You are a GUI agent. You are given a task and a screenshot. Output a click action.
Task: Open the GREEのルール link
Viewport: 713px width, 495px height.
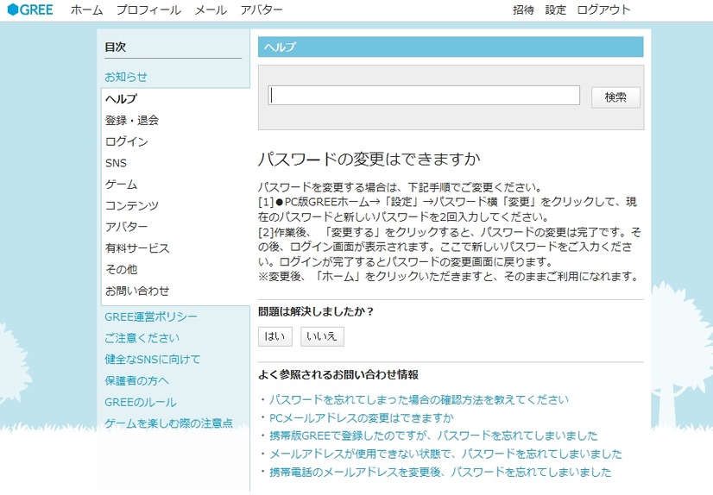tap(141, 402)
